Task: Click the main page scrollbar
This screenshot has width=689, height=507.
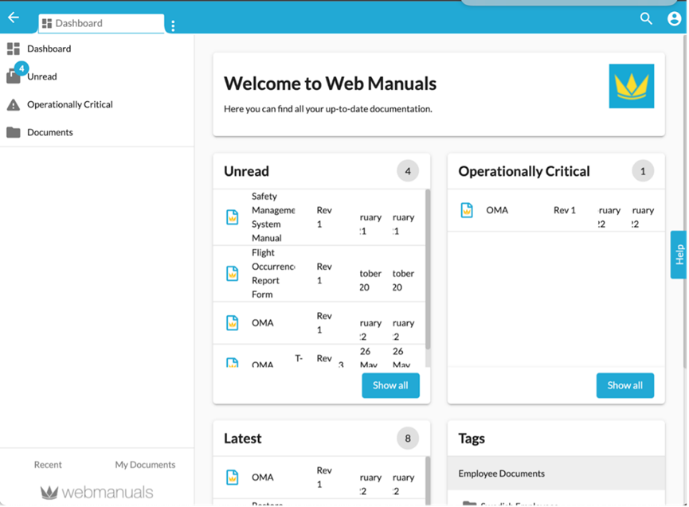Action: [x=685, y=202]
